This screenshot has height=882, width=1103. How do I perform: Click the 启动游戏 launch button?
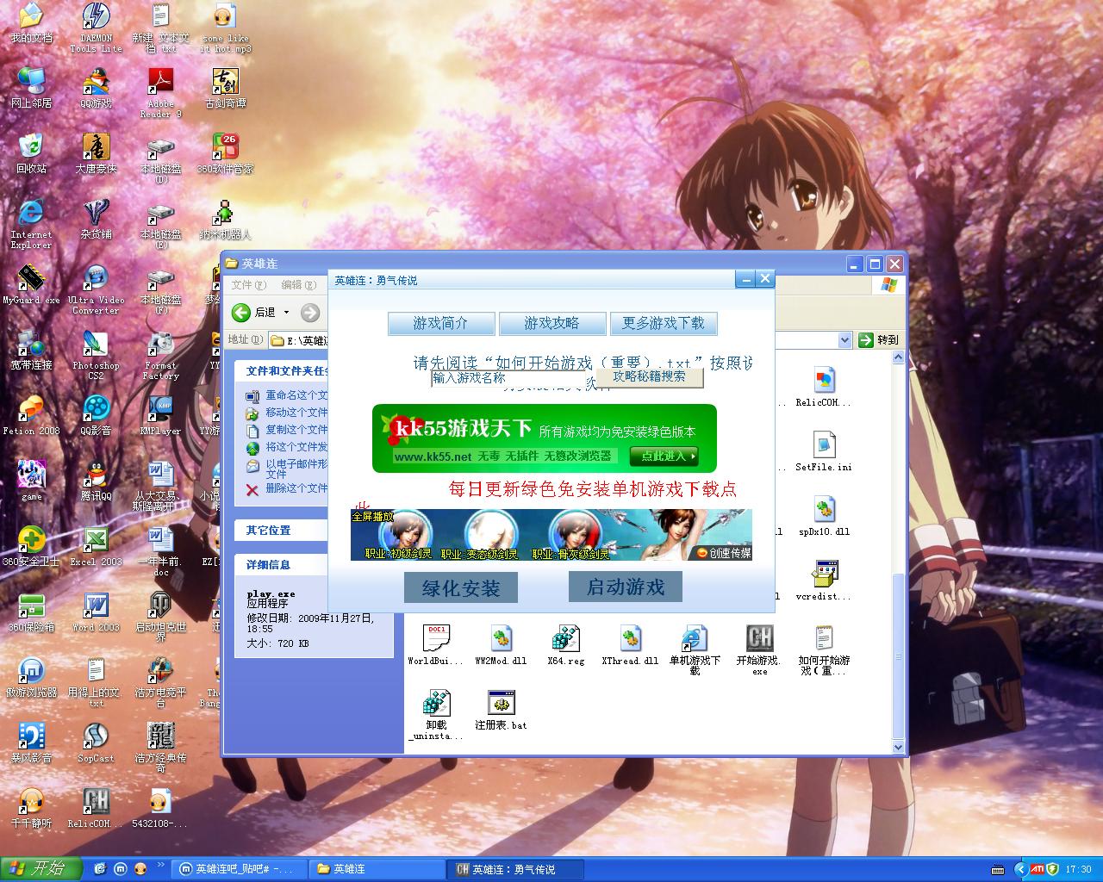[626, 587]
